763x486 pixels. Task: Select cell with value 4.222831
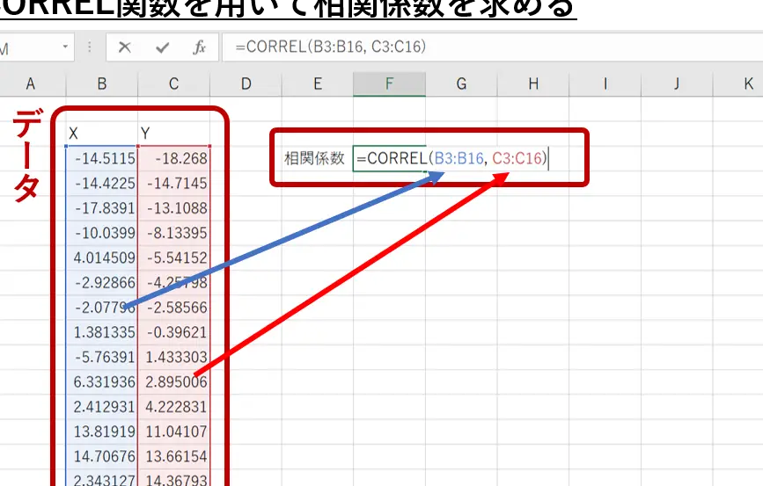coord(173,407)
